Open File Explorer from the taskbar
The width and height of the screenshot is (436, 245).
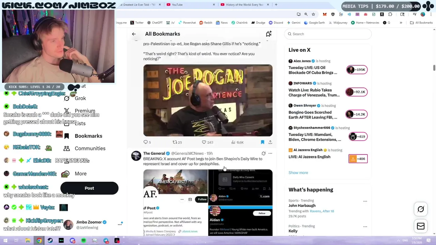coord(28,241)
